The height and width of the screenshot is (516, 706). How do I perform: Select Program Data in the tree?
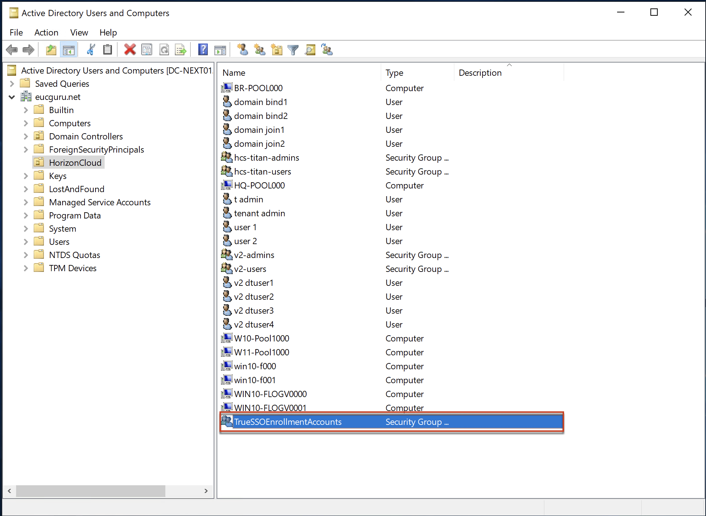(75, 215)
